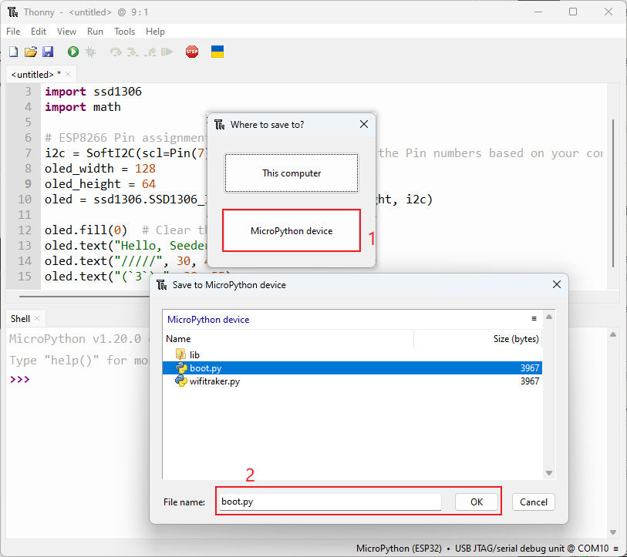Click code line 'oled_height = 64'
Viewport: 627px width, 557px height.
[x=100, y=184]
